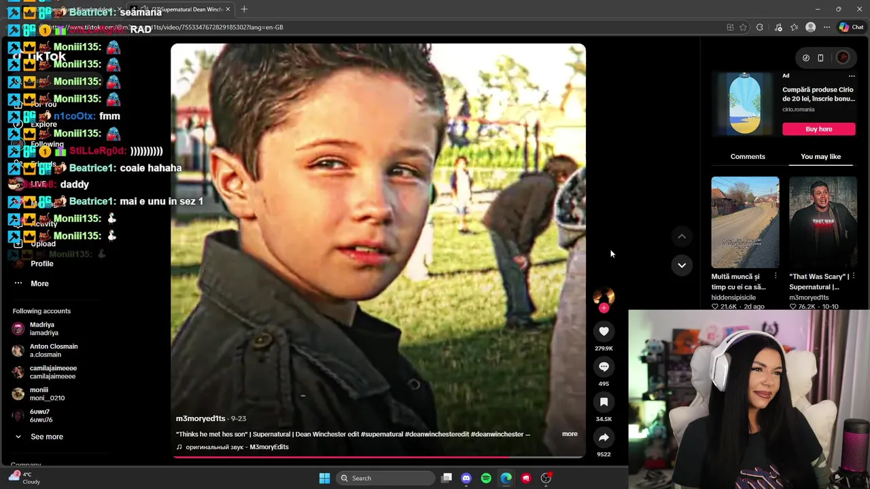
Task: Open browser extensions puzzle icon
Action: (760, 27)
